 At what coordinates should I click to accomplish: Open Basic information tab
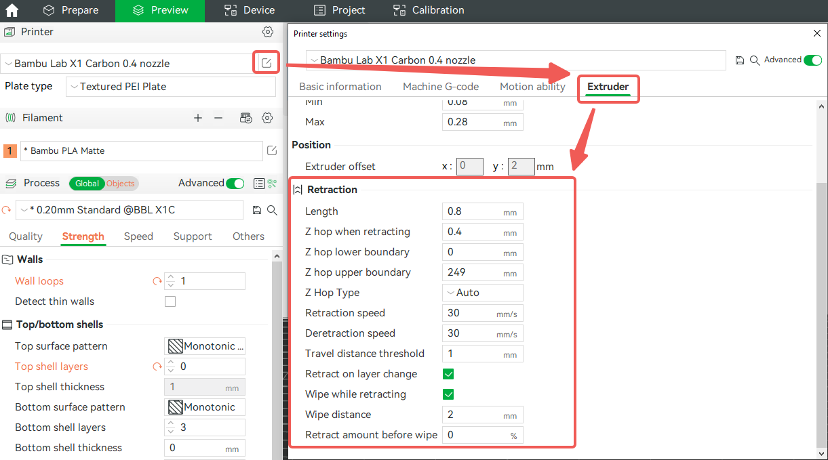click(x=340, y=87)
